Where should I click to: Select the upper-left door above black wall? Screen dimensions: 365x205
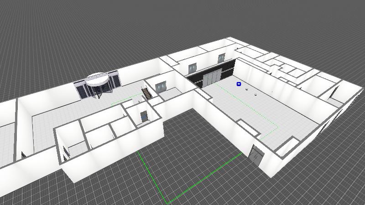tap(192, 69)
